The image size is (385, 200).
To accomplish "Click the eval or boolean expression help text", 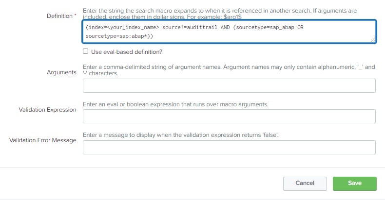I will click(176, 104).
